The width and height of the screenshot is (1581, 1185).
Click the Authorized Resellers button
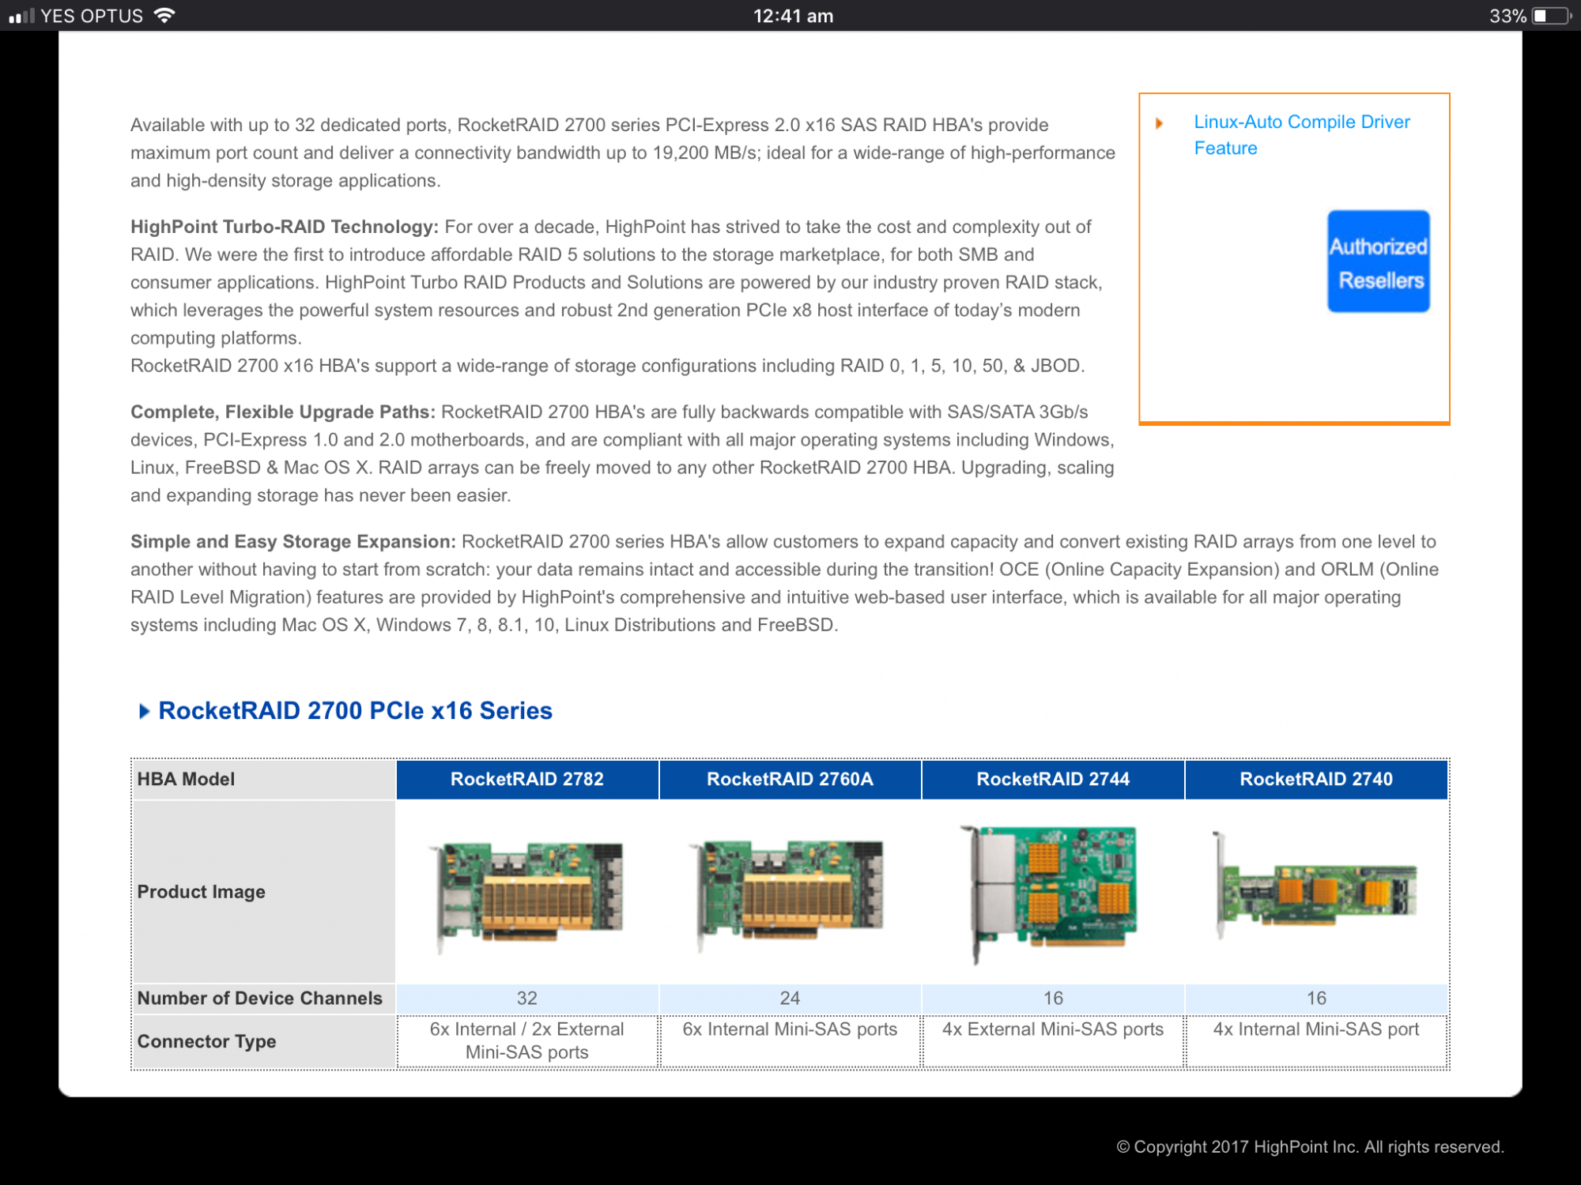point(1378,261)
